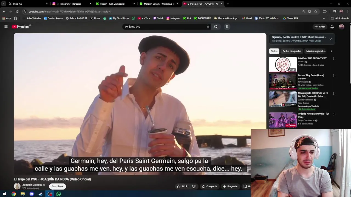The height and width of the screenshot is (197, 351).
Task: Select the Todos filter chip
Action: pos(274,51)
